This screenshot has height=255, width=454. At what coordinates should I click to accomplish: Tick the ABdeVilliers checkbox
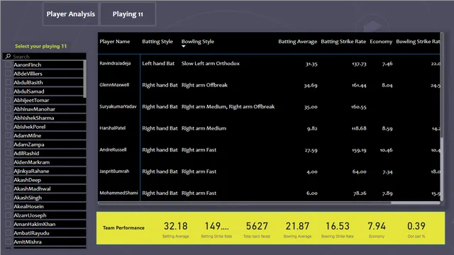click(x=8, y=74)
